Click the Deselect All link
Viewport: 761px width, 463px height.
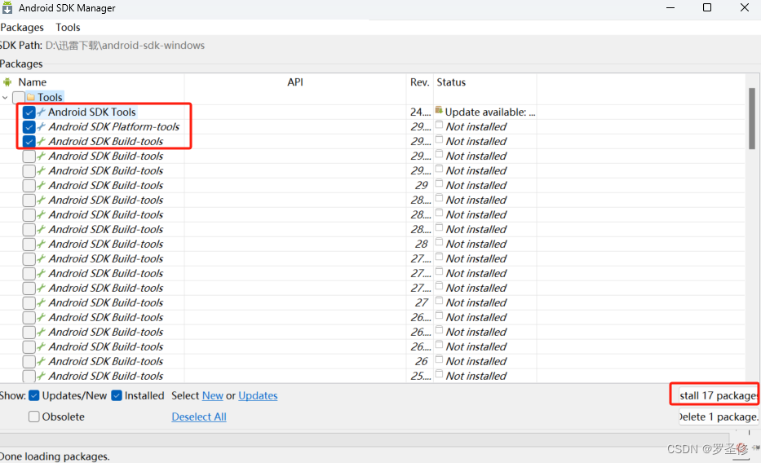click(199, 417)
